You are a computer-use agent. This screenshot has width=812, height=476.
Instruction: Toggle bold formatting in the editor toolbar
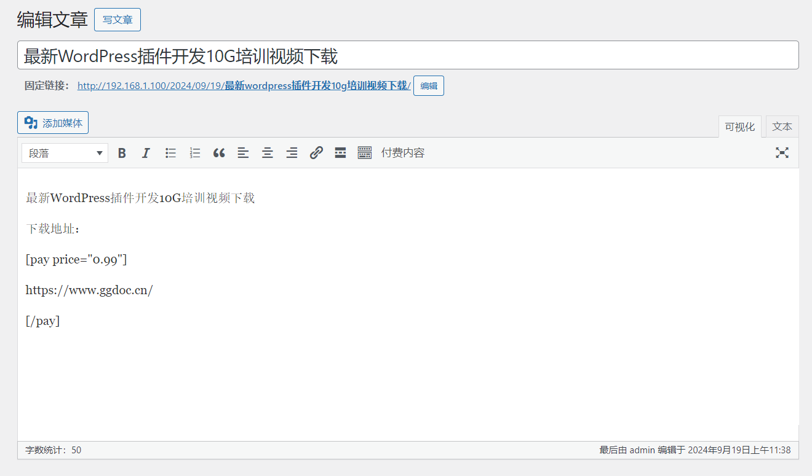pos(122,153)
